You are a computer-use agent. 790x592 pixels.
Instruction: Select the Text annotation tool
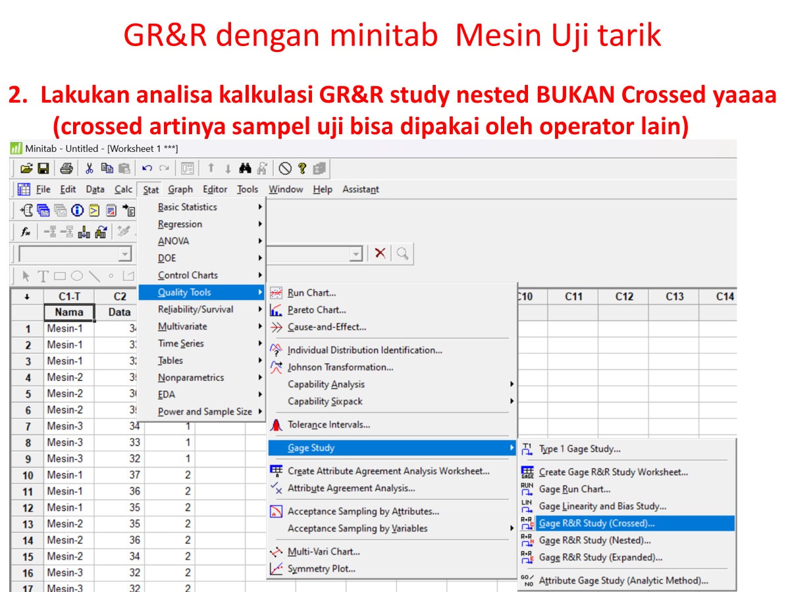(x=42, y=276)
